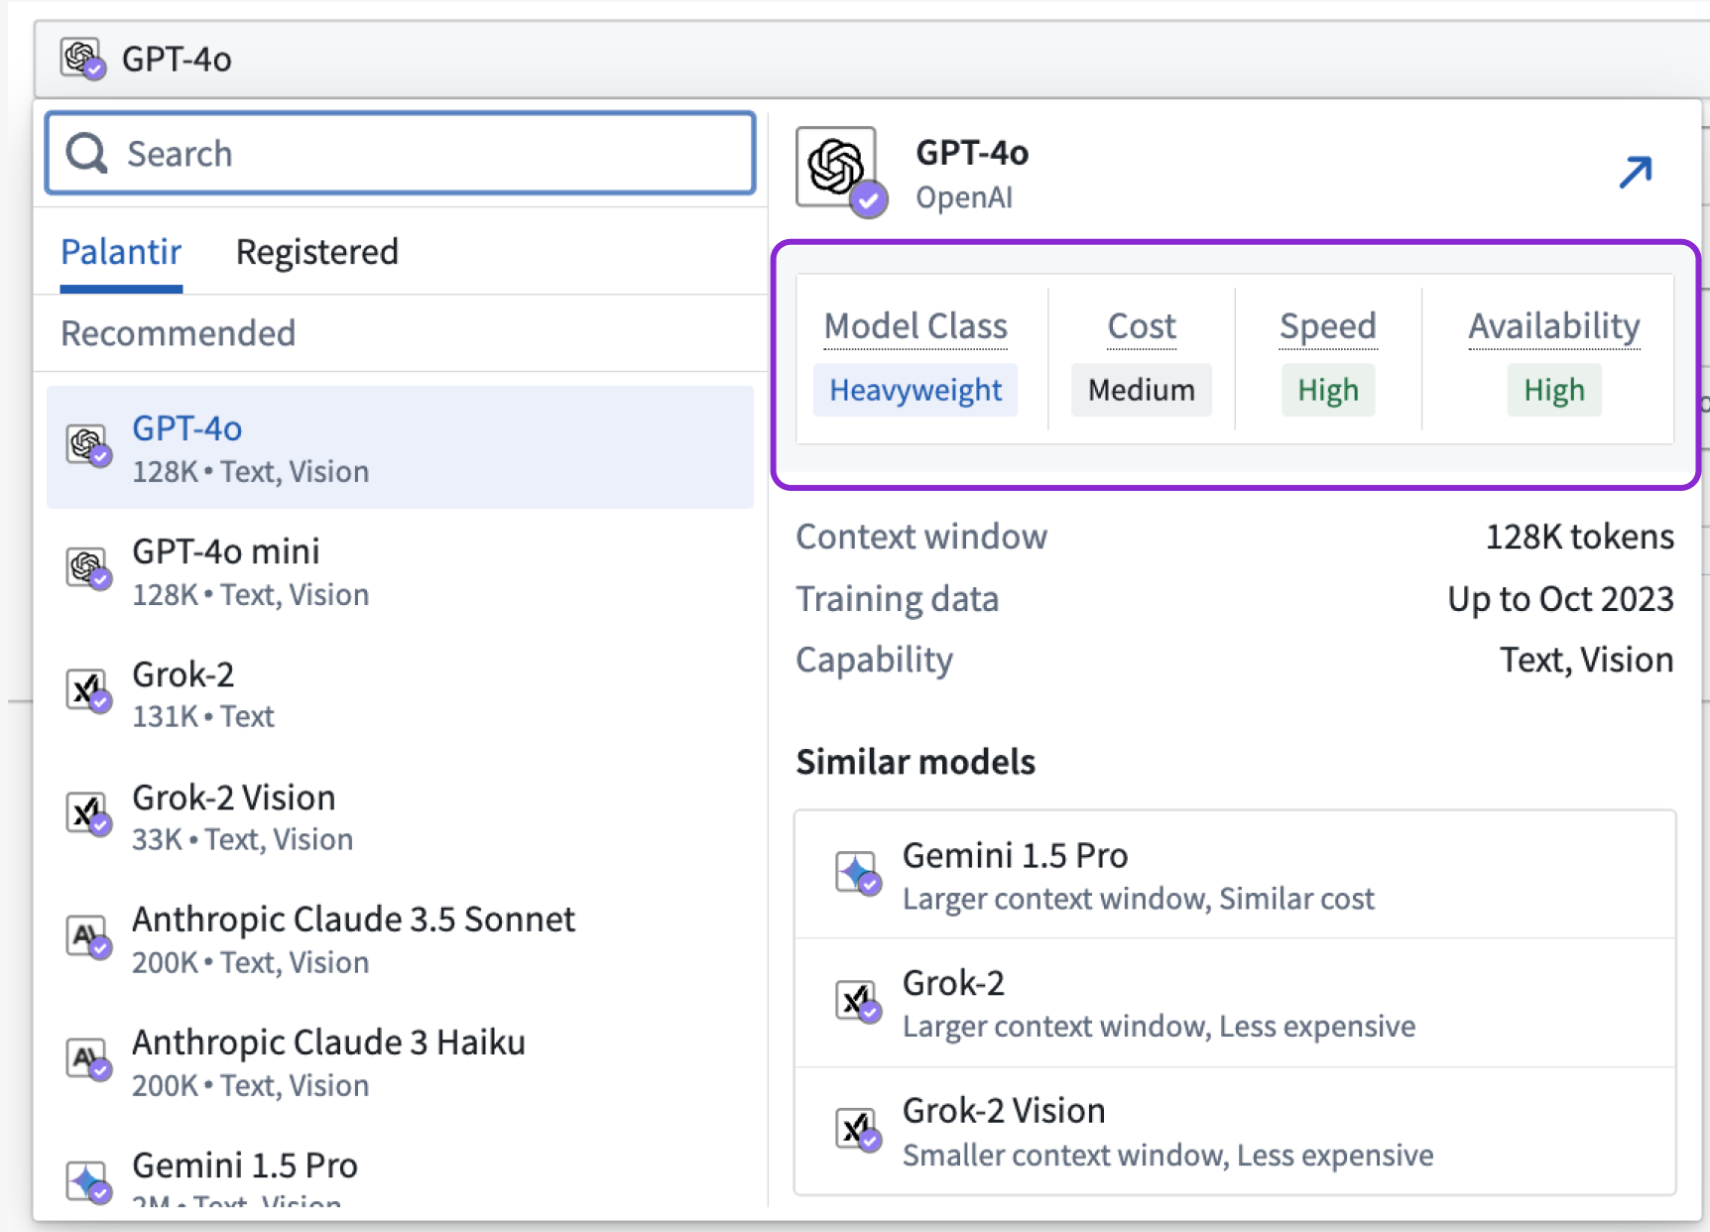The height and width of the screenshot is (1232, 1710).
Task: Click the Gemini icon in Similar models
Action: 857,873
